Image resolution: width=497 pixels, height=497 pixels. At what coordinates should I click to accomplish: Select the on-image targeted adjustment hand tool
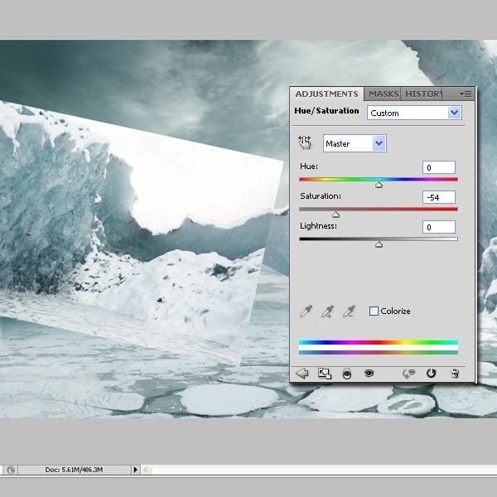coord(306,143)
